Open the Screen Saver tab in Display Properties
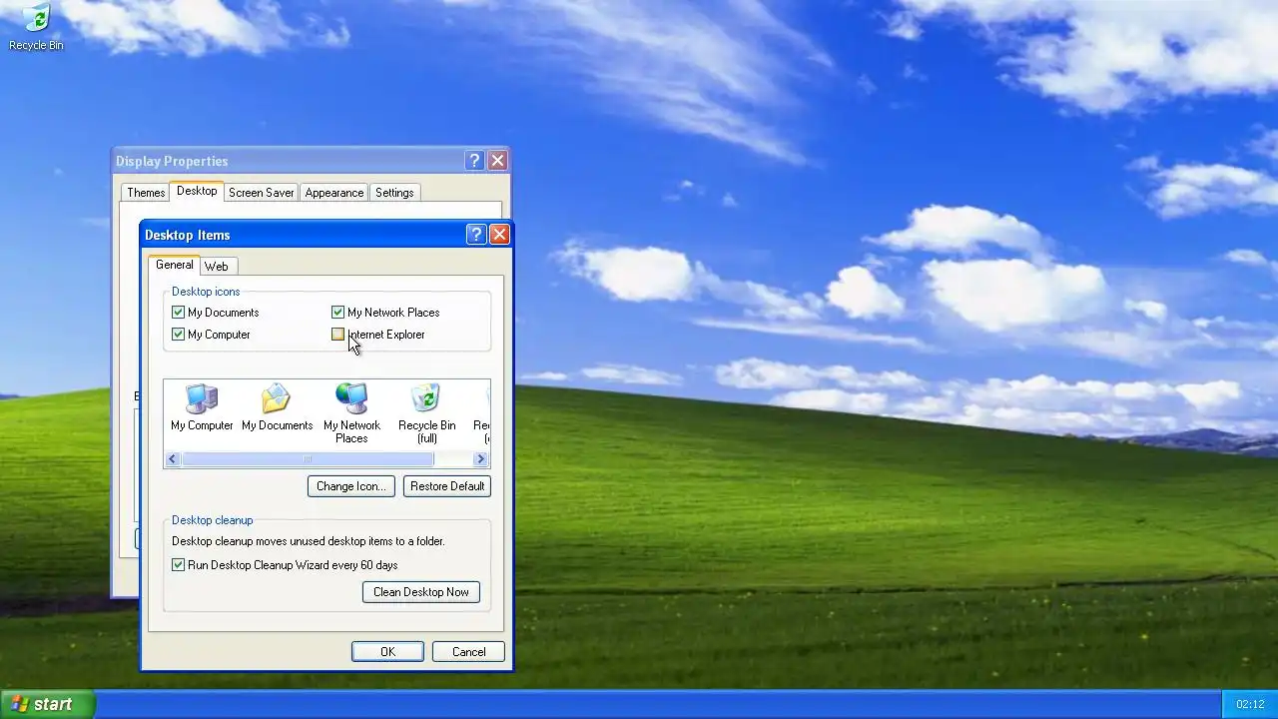Image resolution: width=1278 pixels, height=719 pixels. 262,193
